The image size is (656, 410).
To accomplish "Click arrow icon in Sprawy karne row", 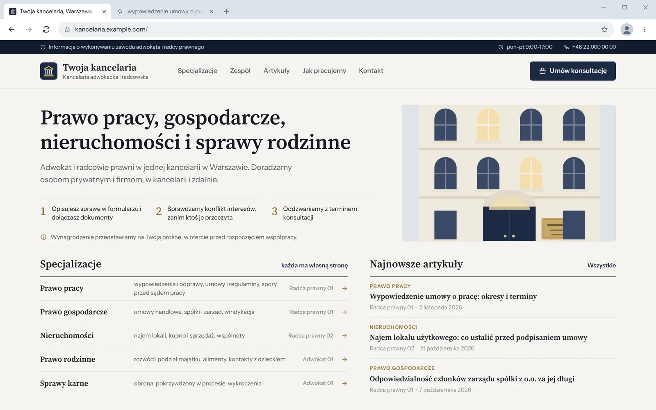I will (x=344, y=383).
